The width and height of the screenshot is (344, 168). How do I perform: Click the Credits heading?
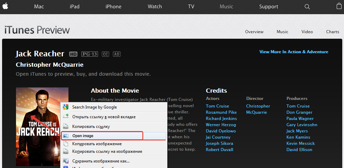[216, 91]
